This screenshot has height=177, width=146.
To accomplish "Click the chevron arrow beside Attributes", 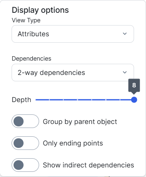I will pyautogui.click(x=124, y=34).
